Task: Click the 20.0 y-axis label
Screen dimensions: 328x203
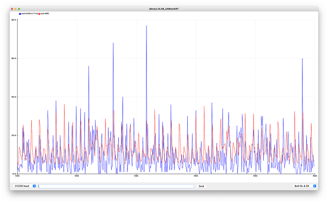Action: point(14,135)
